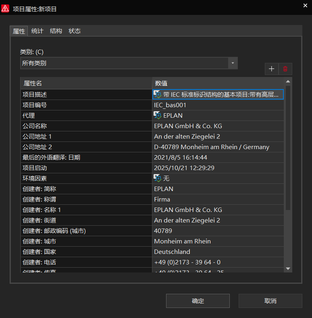Click the 数值 column header
Viewport: 312px width, 318px height.
tap(218, 83)
